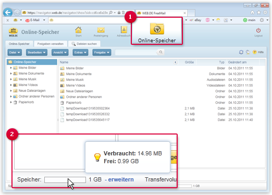Open the Datei dropdown menu
This screenshot has width=272, height=195.
click(15, 53)
